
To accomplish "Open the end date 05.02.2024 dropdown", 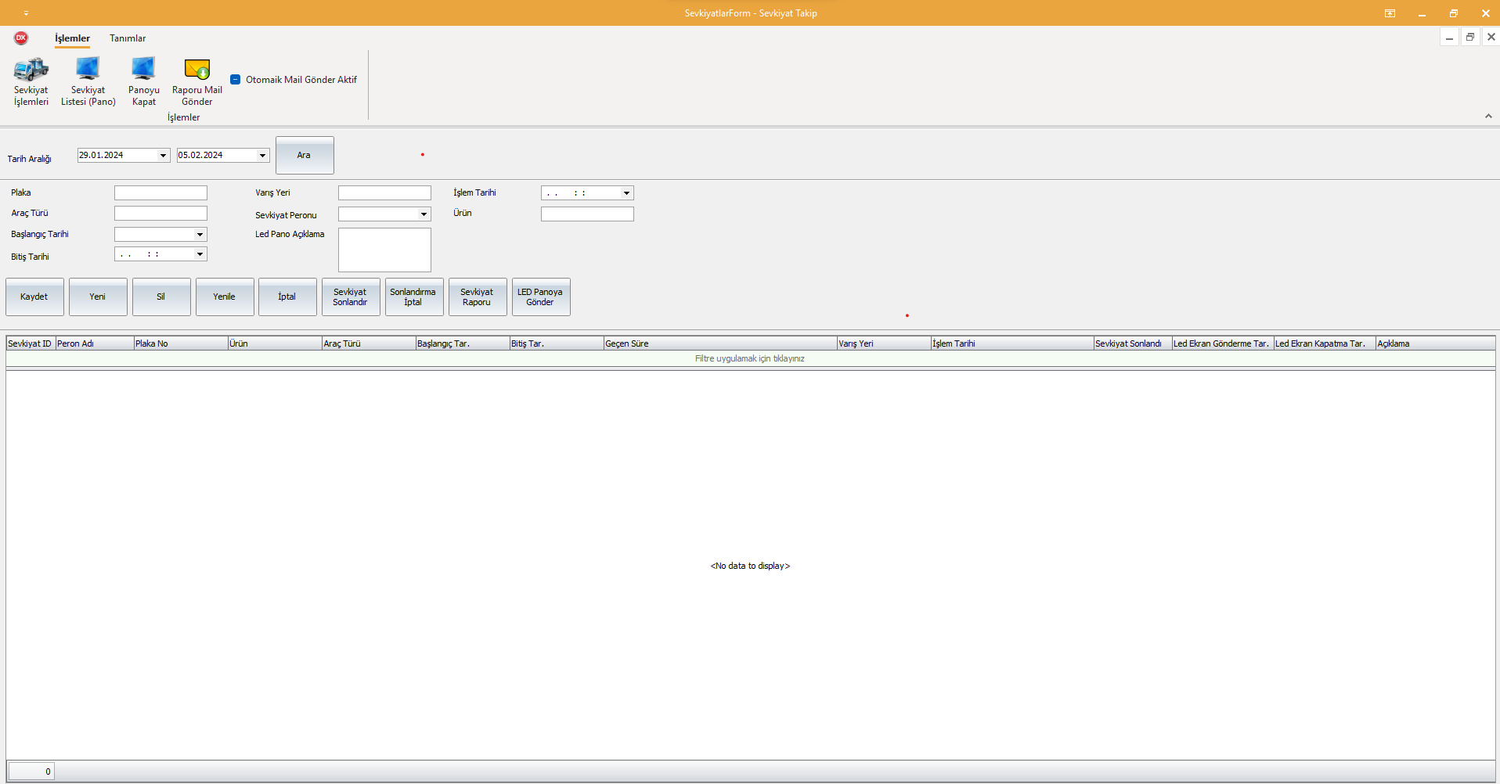I will (262, 156).
